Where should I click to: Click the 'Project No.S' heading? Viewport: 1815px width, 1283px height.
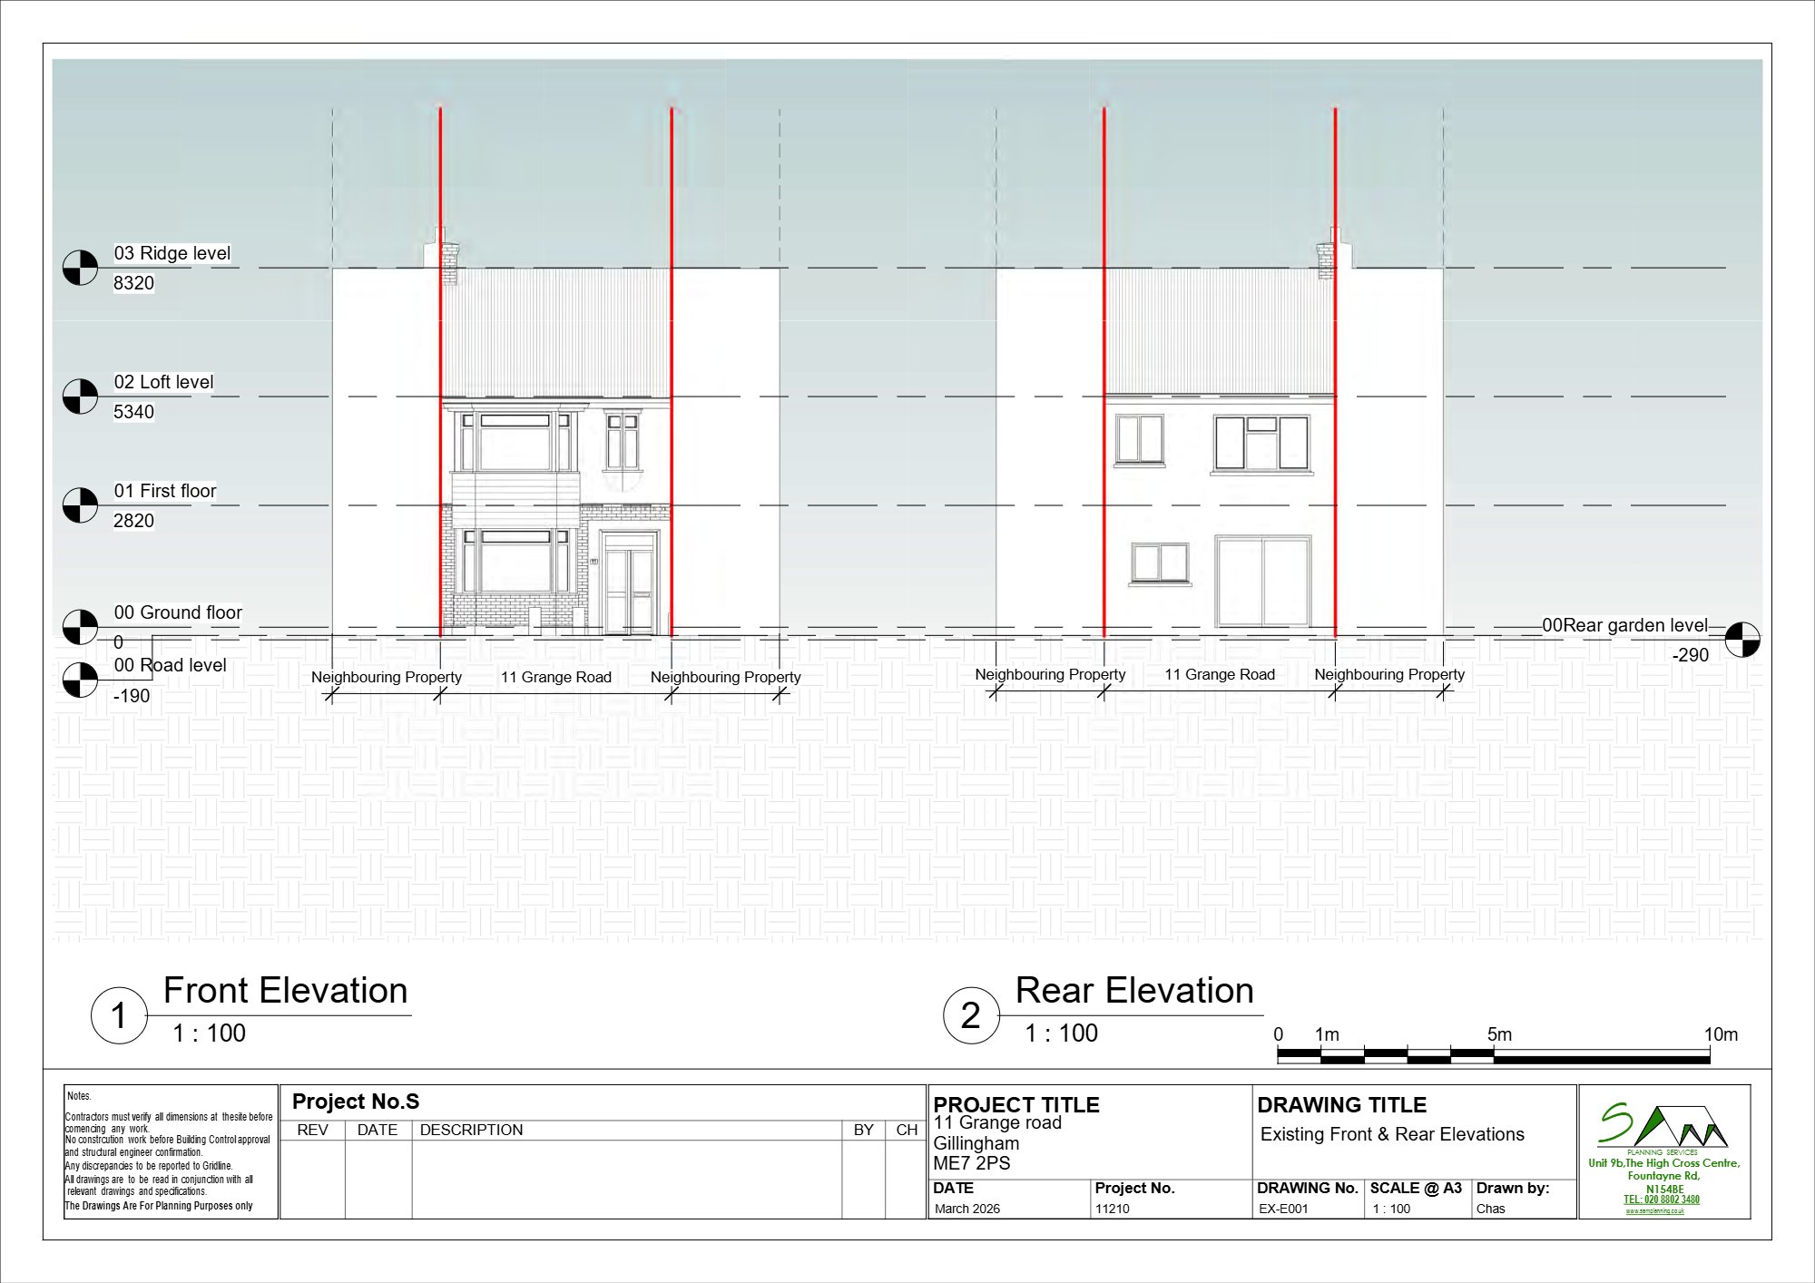coord(356,1102)
